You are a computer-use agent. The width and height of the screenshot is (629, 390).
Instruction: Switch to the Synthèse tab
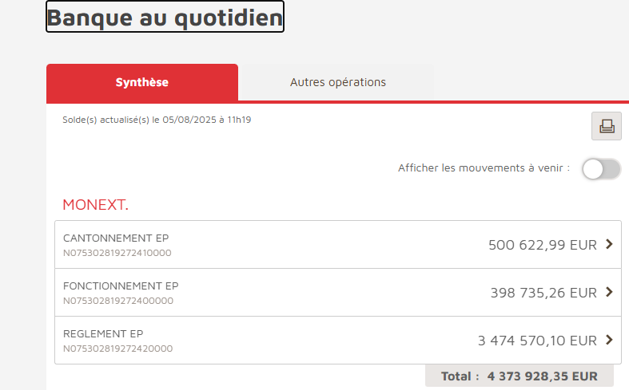(x=142, y=82)
